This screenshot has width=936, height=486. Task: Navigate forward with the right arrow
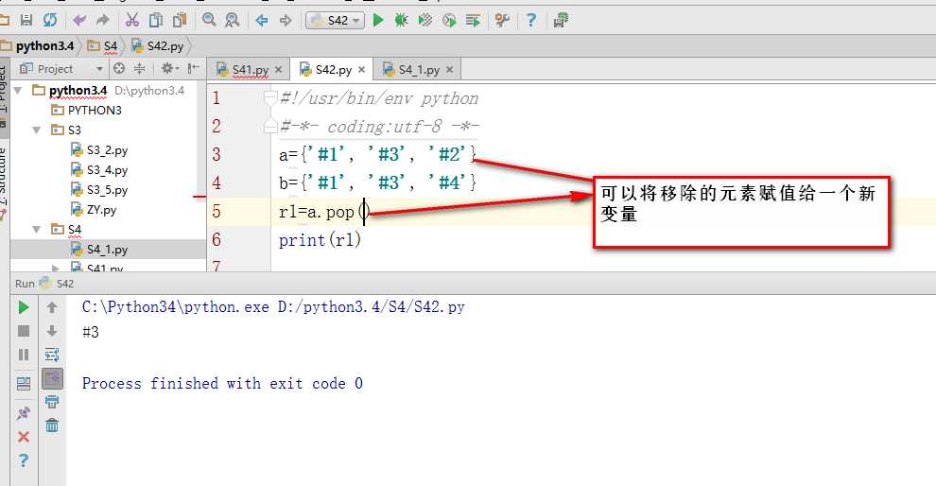(x=286, y=21)
